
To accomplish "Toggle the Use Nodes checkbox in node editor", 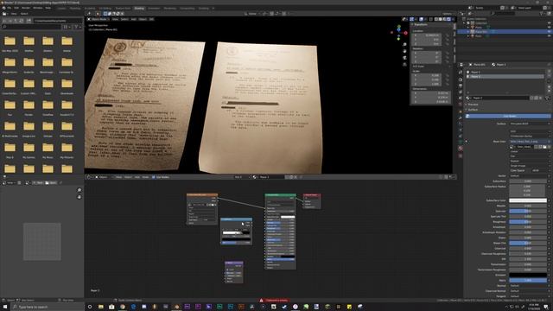I will pos(154,177).
